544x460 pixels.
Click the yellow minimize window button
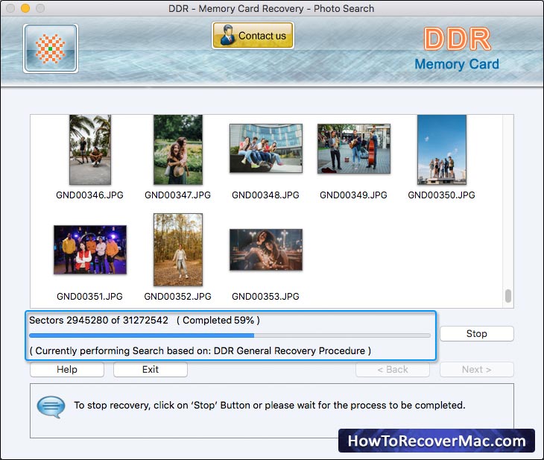(25, 8)
